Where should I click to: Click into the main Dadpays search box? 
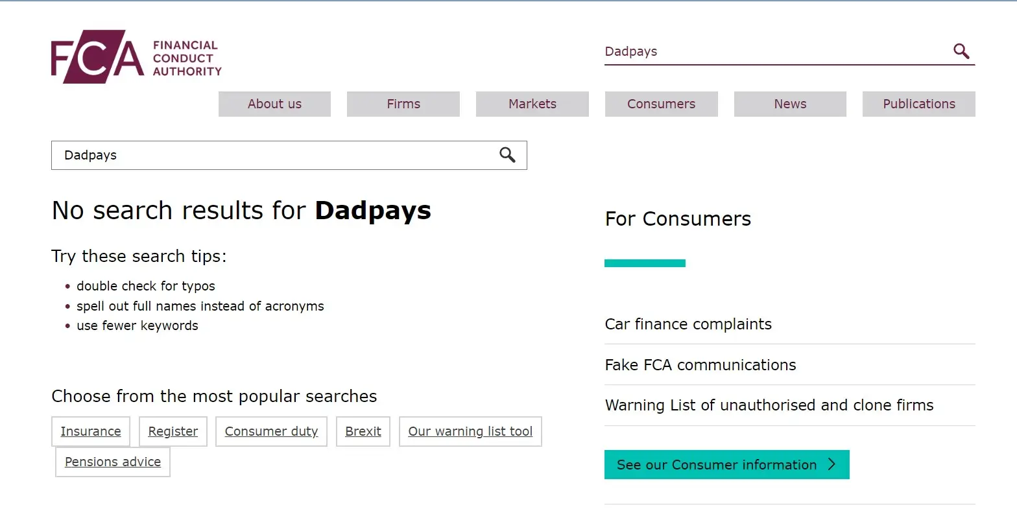[x=272, y=155]
